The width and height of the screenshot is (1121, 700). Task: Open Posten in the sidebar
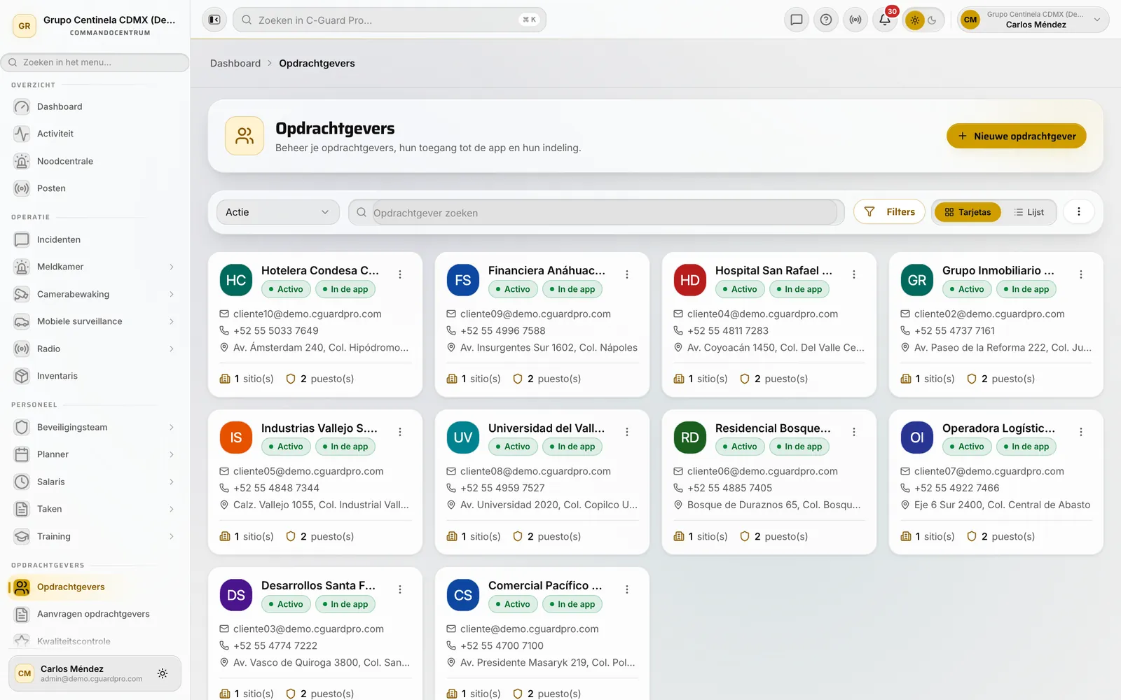pos(95,188)
